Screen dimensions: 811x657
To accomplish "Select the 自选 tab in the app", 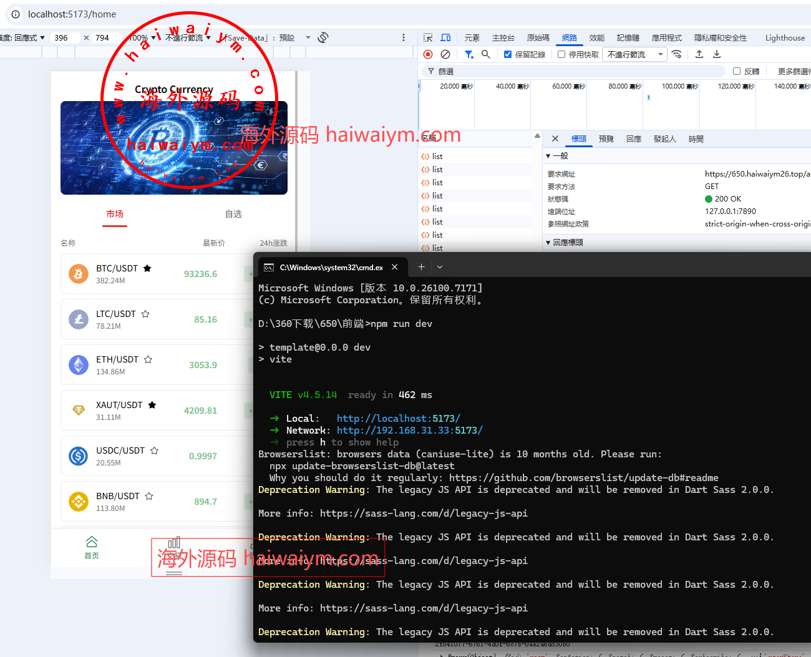I will pos(233,214).
